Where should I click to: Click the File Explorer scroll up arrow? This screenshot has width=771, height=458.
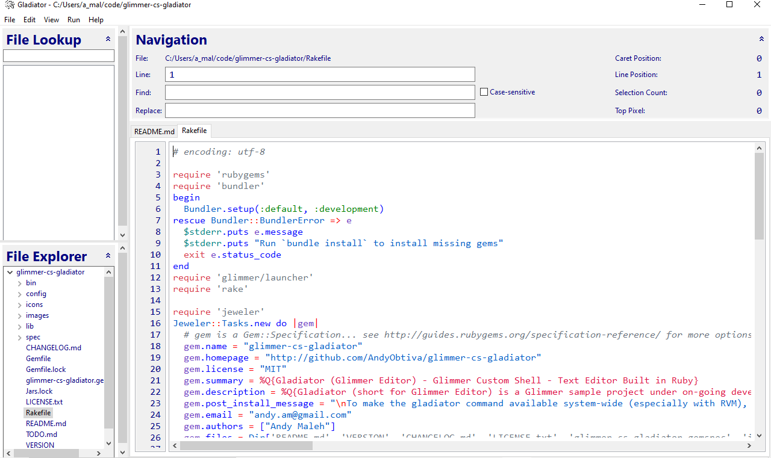109,272
